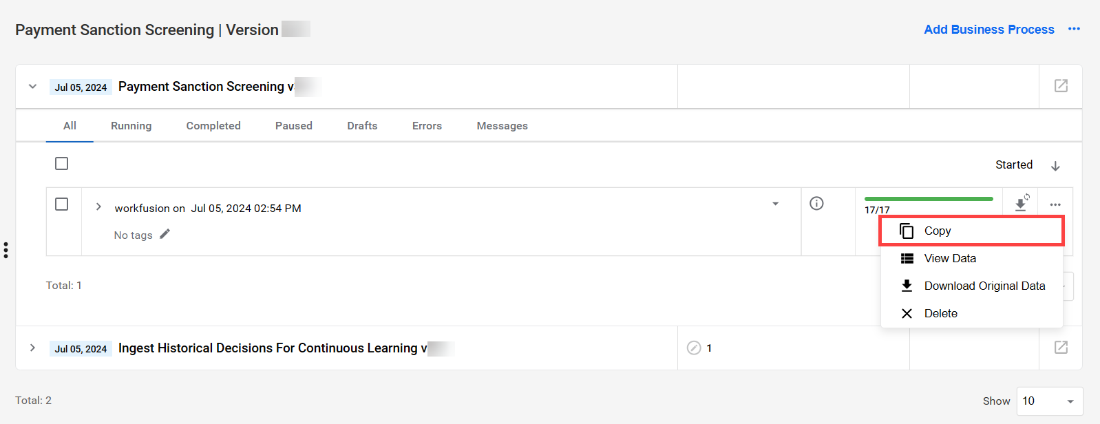This screenshot has width=1100, height=424.
Task: Open Payment Sanction Screening in new window icon
Action: tap(1061, 85)
